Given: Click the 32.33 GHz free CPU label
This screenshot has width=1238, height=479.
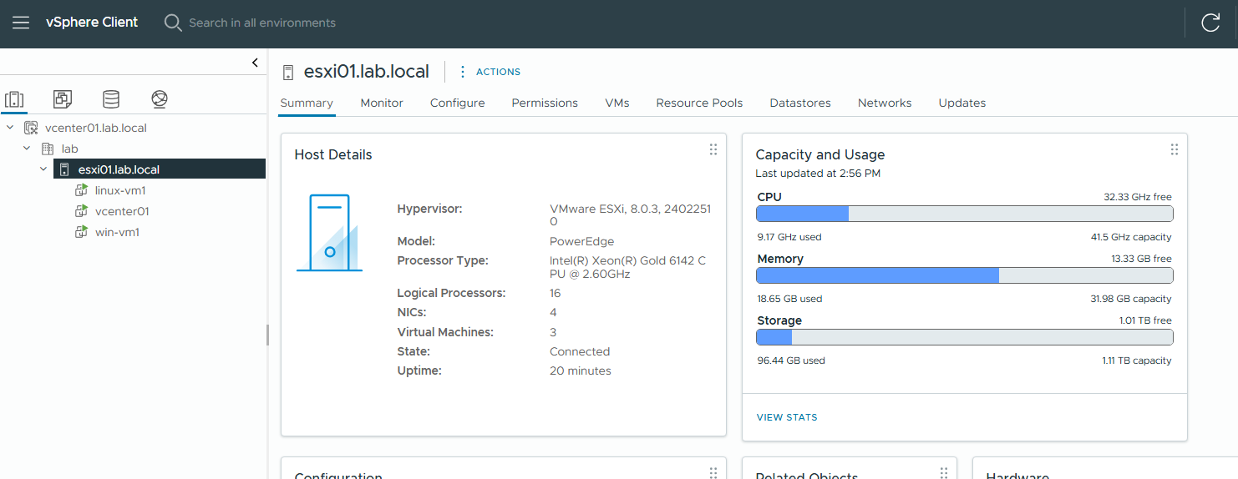Looking at the screenshot, I should [1138, 198].
